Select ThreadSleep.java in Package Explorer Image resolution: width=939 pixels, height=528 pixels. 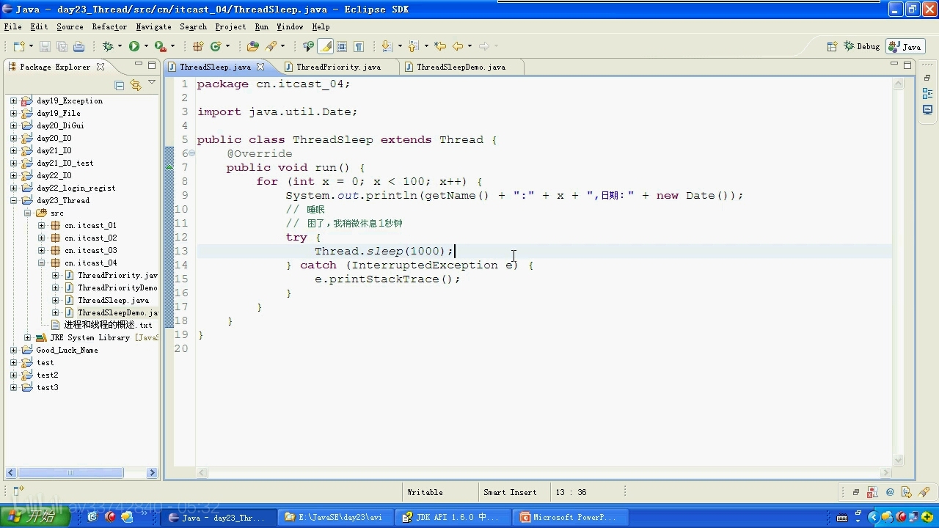click(x=113, y=300)
